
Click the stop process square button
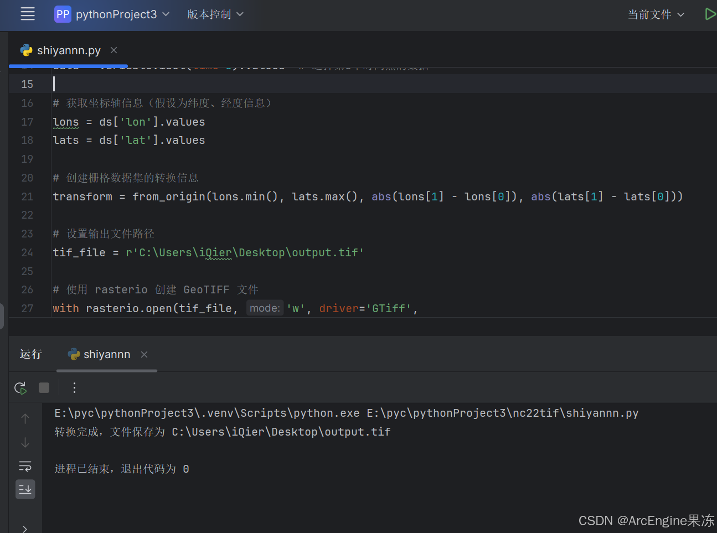coord(44,388)
